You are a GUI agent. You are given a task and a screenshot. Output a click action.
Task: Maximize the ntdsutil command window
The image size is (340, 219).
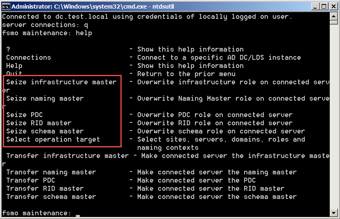(323, 7)
